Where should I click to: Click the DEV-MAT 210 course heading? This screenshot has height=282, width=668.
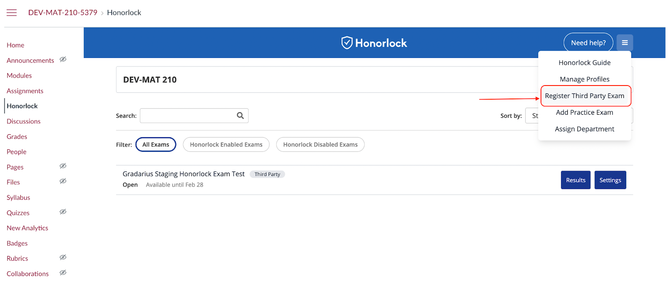click(x=150, y=80)
